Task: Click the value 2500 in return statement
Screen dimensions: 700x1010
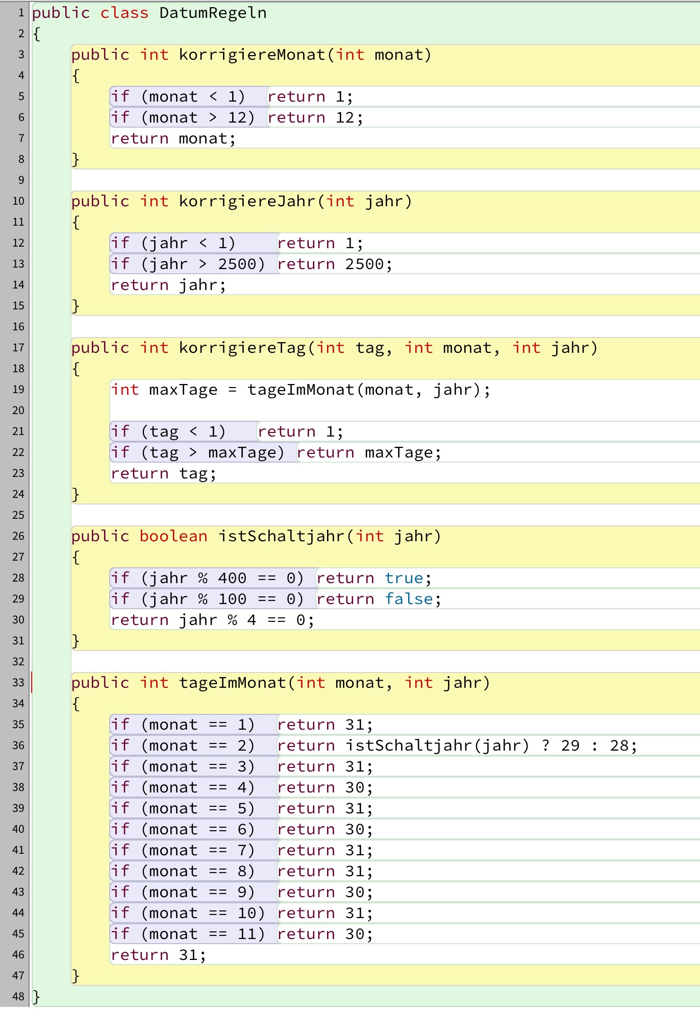Action: (x=364, y=264)
